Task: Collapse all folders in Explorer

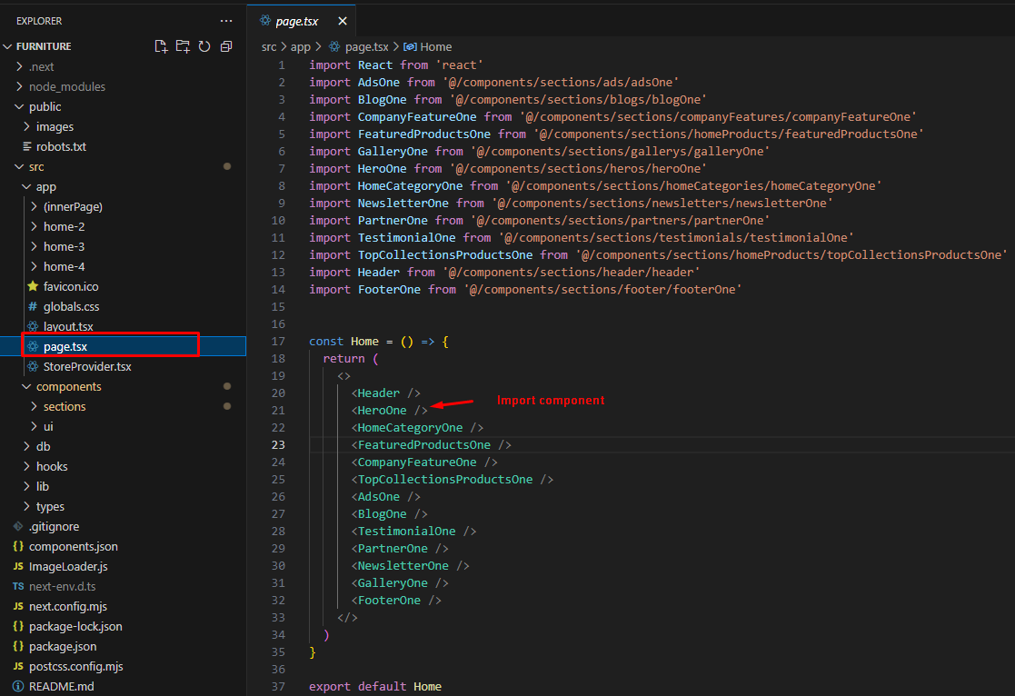Action: [226, 46]
